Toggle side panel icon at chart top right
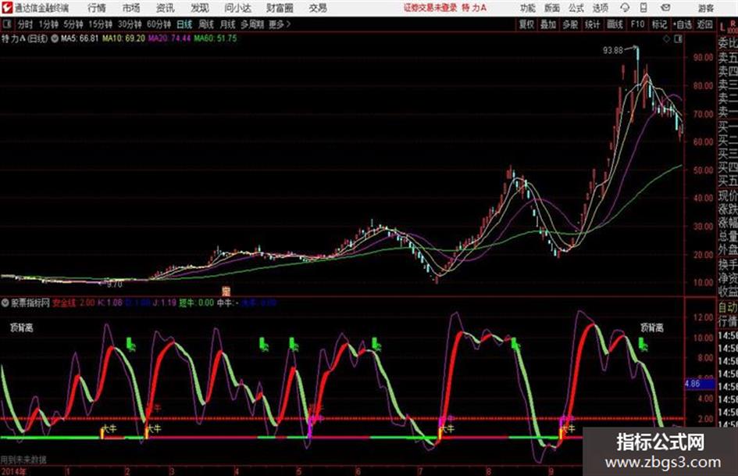Image resolution: width=738 pixels, height=476 pixels. pos(678,39)
